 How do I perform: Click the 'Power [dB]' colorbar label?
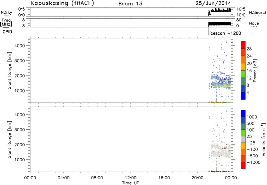[x=255, y=70]
